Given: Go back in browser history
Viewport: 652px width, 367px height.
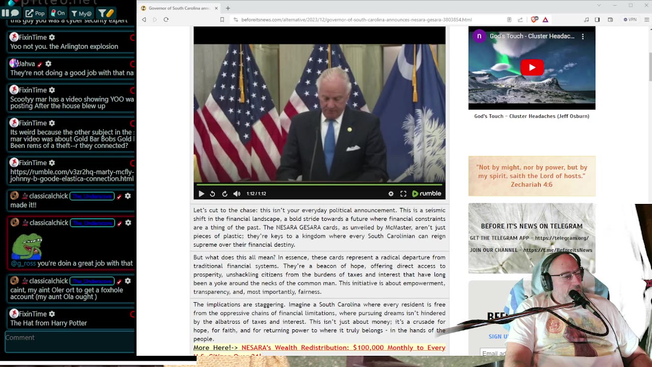Looking at the screenshot, I should (x=144, y=19).
